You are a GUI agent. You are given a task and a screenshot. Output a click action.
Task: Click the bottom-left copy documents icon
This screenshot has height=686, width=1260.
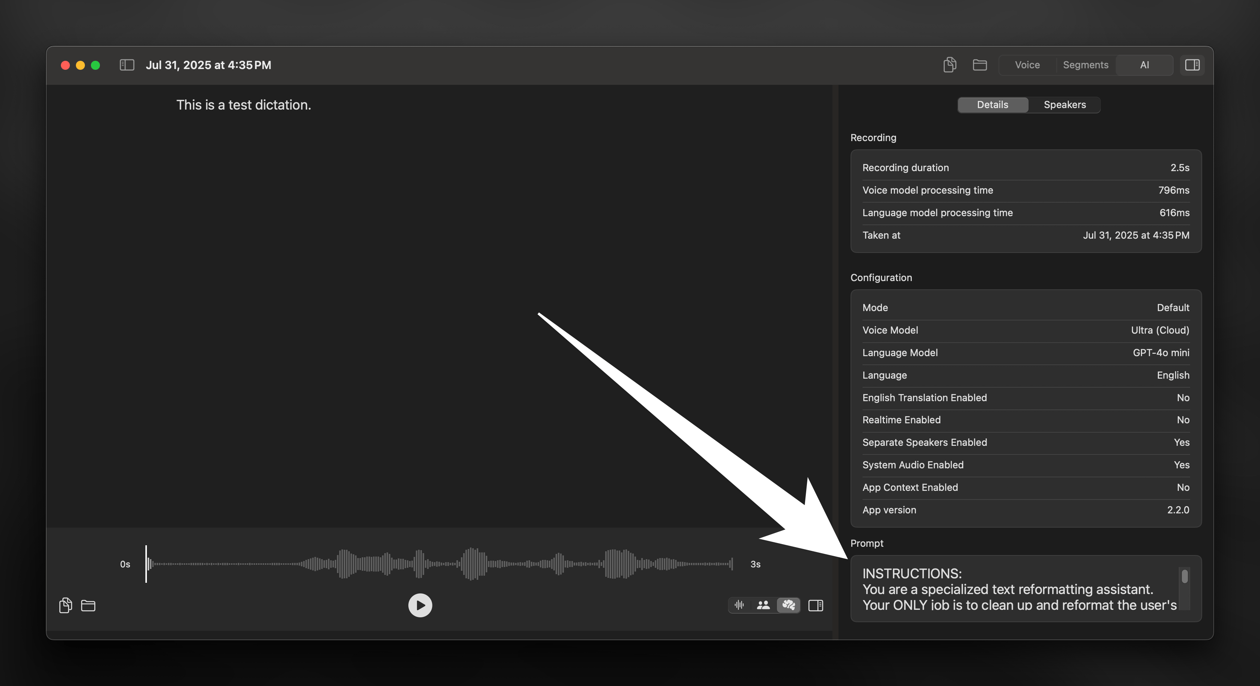click(65, 605)
